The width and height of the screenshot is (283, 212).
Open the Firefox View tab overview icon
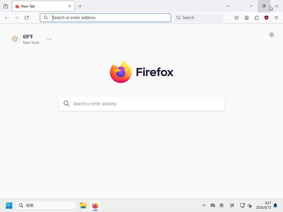click(x=6, y=6)
